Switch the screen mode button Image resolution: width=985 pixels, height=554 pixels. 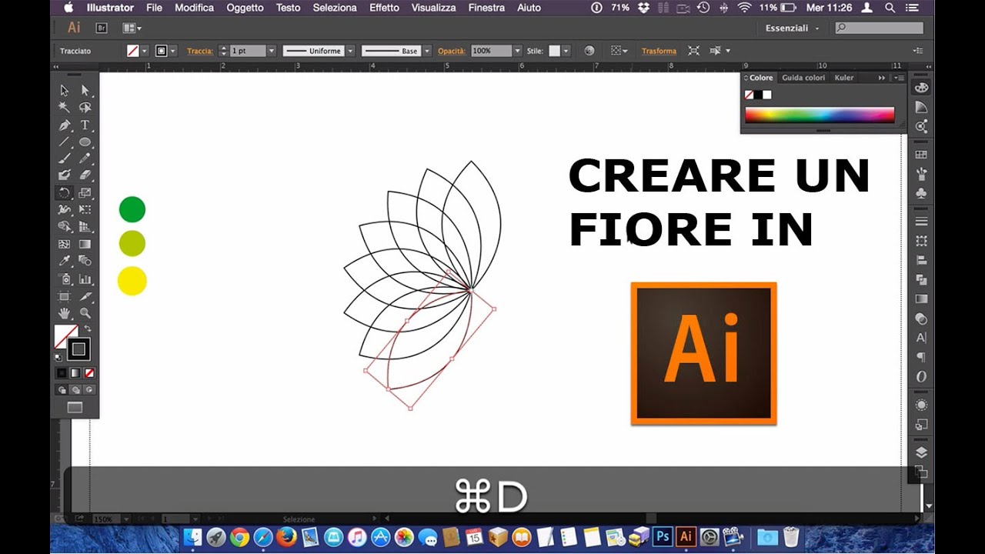75,407
